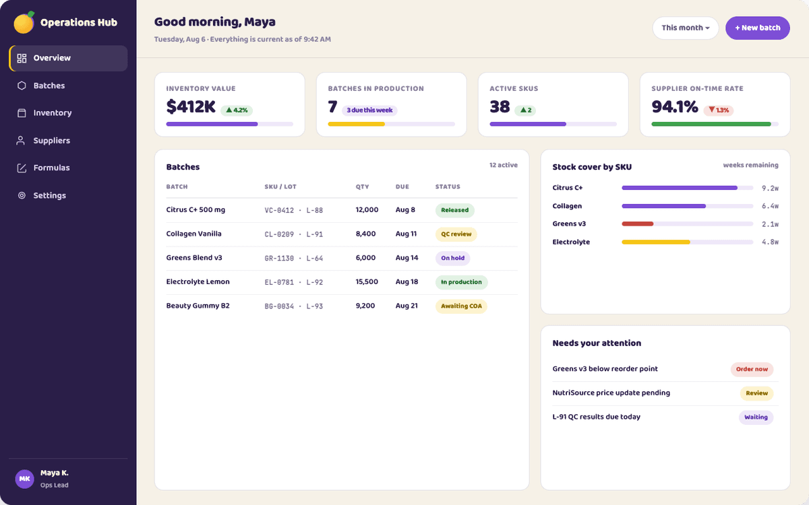Open the This month dropdown
Screen dimensions: 809x505
click(686, 28)
